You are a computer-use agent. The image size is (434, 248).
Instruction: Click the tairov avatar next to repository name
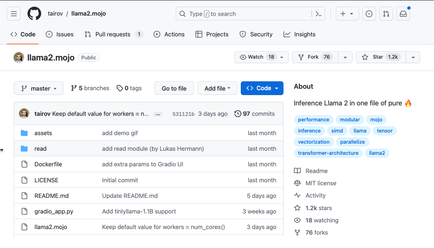tap(19, 58)
